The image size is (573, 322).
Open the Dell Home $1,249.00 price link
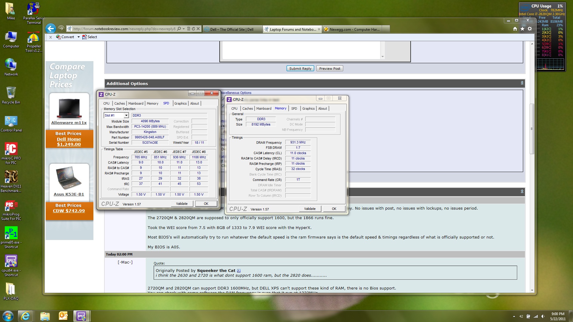69,142
